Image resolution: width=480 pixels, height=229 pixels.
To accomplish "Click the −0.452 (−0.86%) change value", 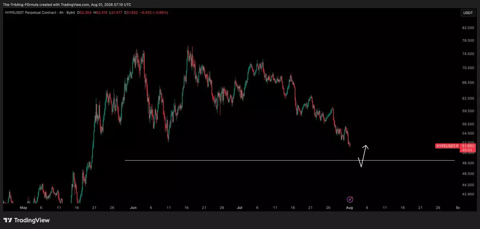I will (x=154, y=13).
